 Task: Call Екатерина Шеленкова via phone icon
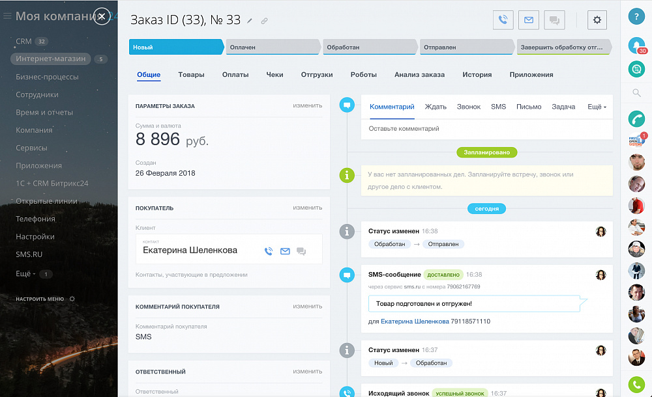click(x=269, y=251)
